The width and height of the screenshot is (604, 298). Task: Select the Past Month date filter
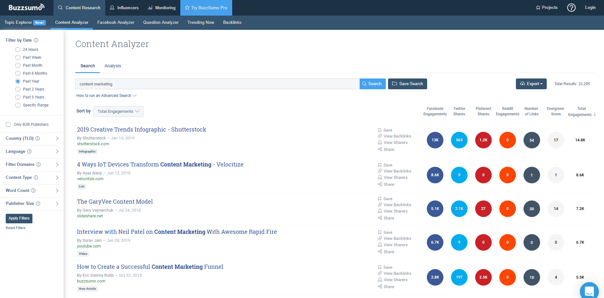(18, 65)
